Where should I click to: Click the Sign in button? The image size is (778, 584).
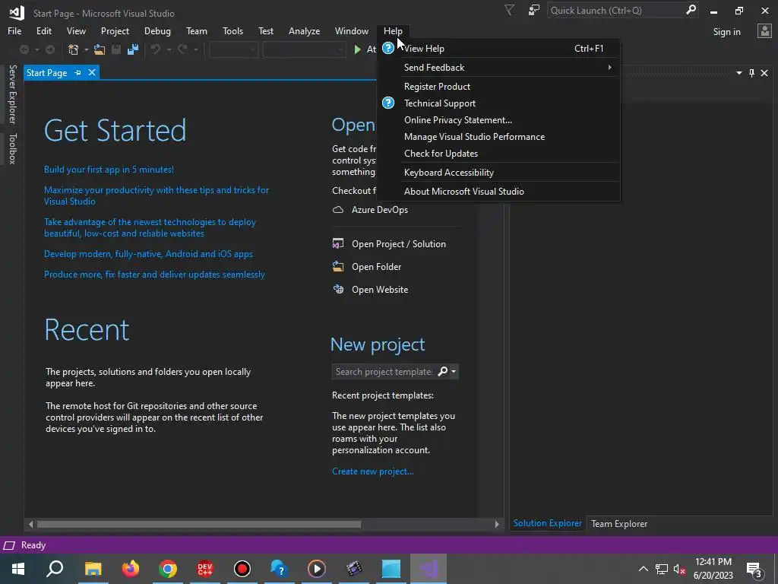click(726, 31)
